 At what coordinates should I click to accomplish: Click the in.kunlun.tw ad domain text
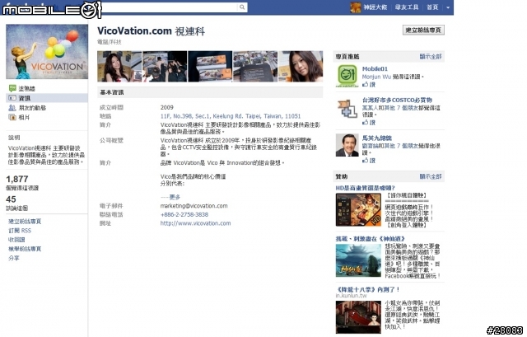351,296
